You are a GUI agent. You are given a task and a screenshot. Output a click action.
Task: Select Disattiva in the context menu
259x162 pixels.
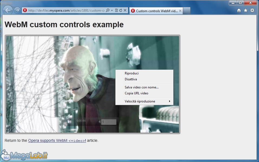pyautogui.click(x=131, y=79)
